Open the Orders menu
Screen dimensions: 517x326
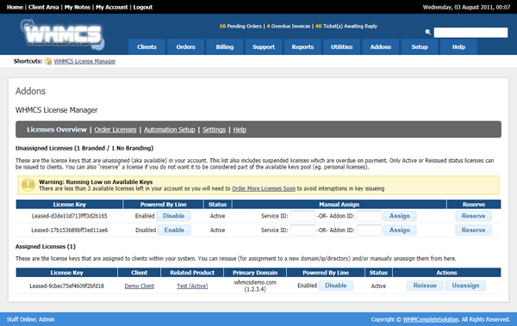click(x=185, y=46)
